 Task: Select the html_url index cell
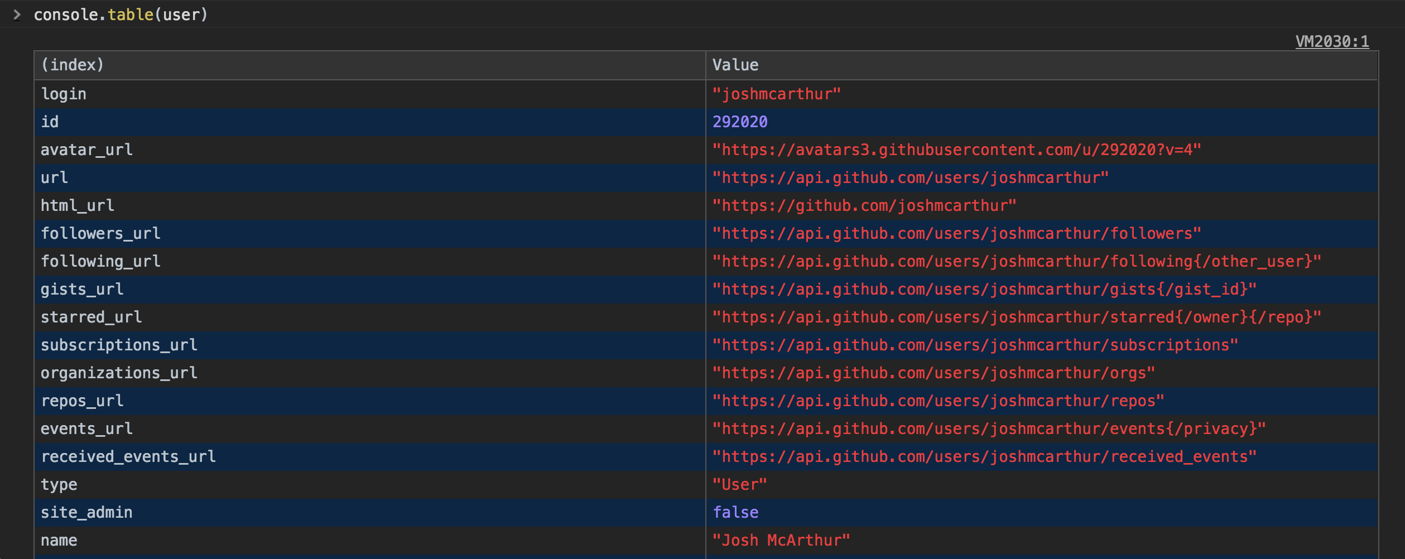coord(370,206)
